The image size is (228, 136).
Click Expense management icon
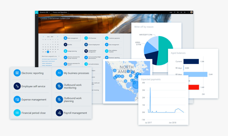click(x=17, y=99)
